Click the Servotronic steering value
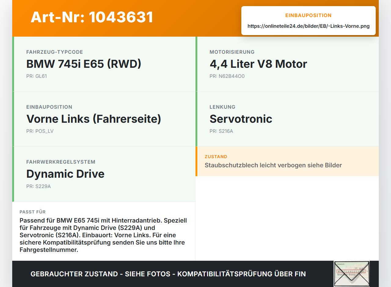391x287 pixels. pyautogui.click(x=241, y=119)
